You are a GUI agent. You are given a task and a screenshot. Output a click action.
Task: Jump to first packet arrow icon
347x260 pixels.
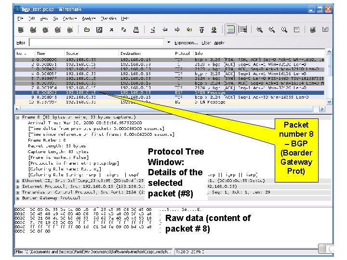click(x=201, y=30)
